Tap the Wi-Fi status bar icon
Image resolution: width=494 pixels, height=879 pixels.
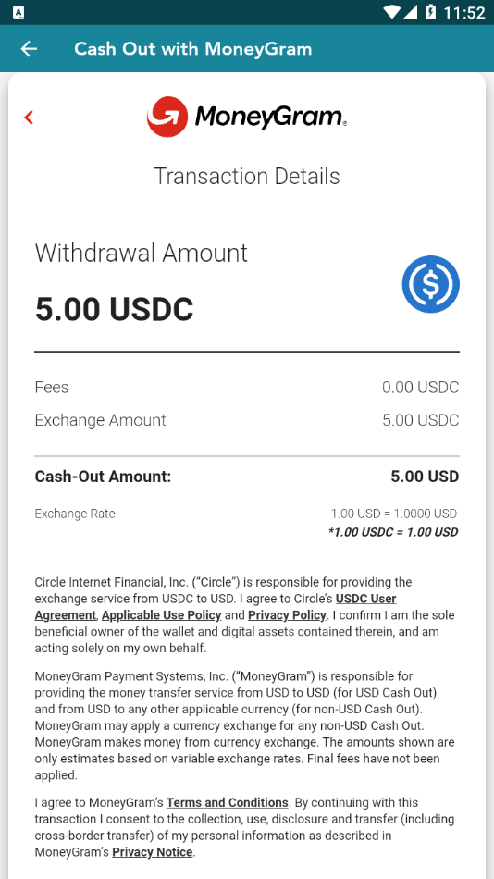(392, 12)
